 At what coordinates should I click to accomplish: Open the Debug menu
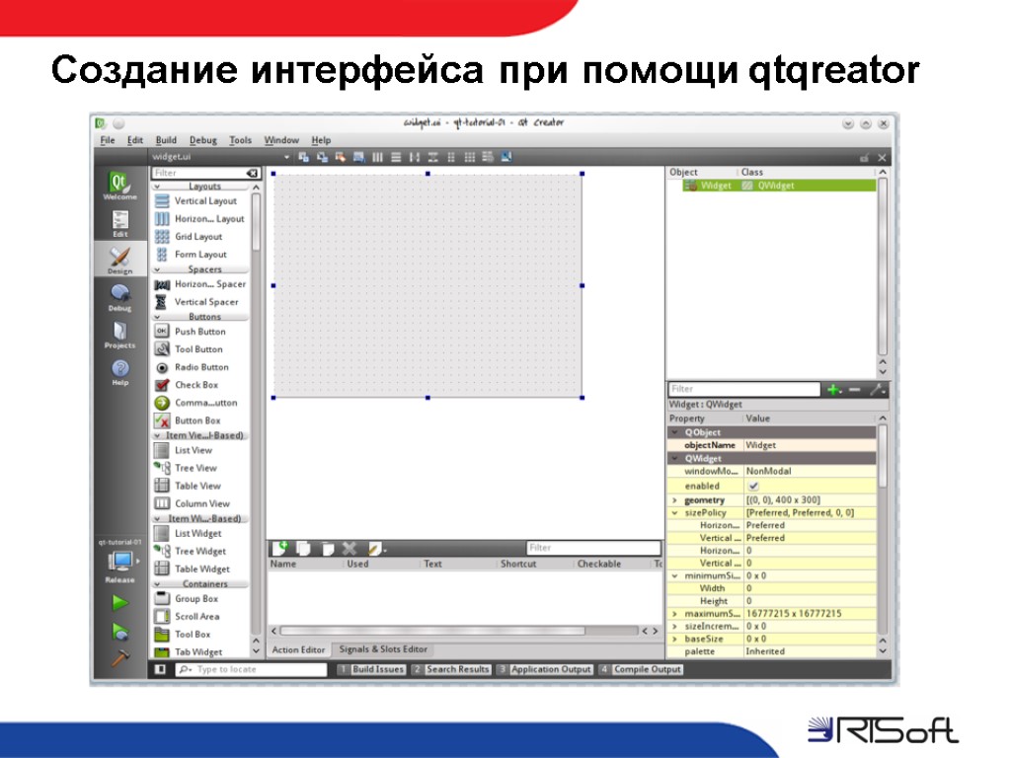(203, 140)
